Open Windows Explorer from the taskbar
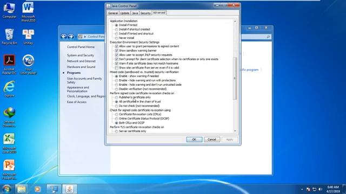The image size is (346, 194). [x=22, y=189]
